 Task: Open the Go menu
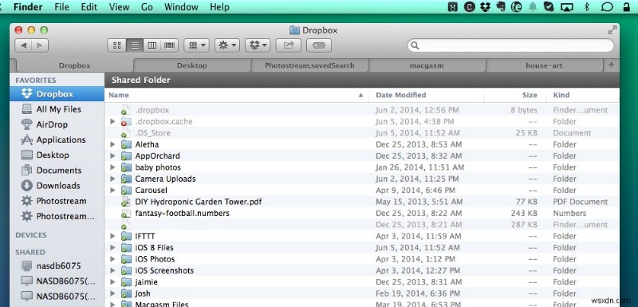click(147, 7)
